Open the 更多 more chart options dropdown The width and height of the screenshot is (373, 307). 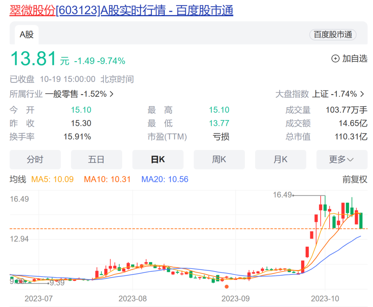click(x=342, y=159)
